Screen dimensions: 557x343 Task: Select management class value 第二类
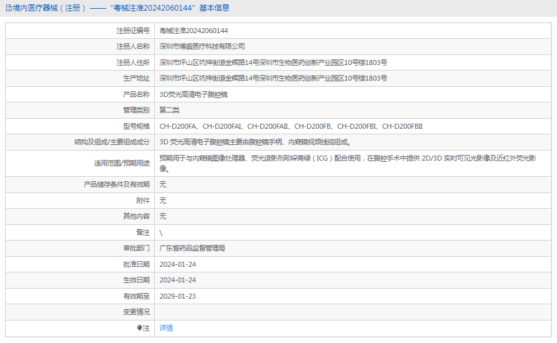169,110
